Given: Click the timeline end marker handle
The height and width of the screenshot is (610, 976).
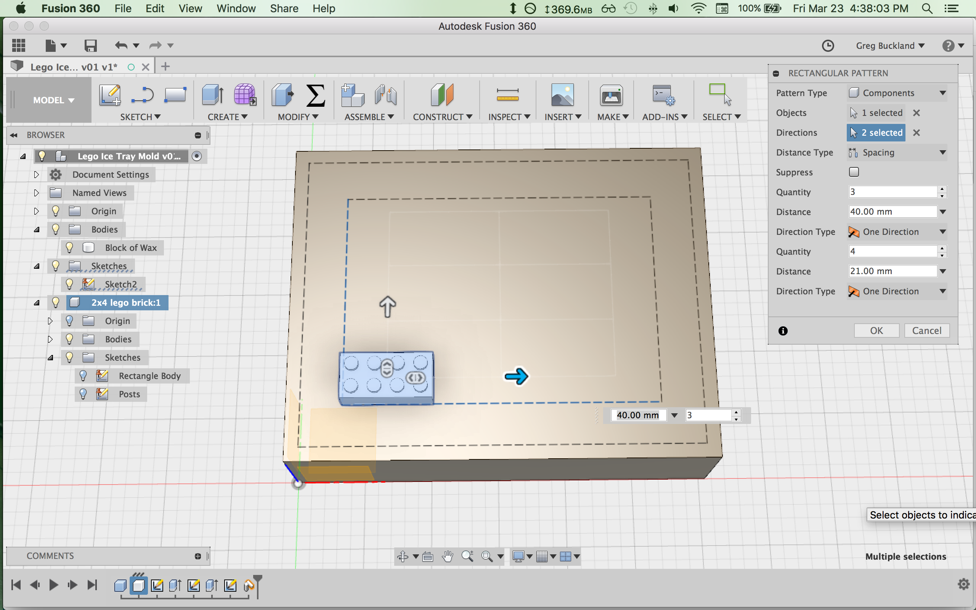Looking at the screenshot, I should point(257,586).
